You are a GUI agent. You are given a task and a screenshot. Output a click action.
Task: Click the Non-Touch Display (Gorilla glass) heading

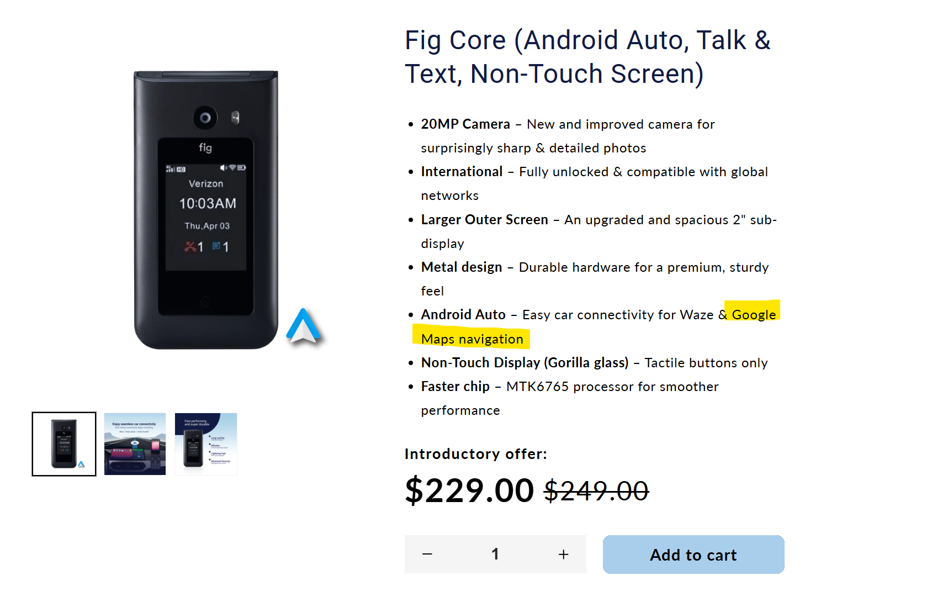click(x=525, y=363)
